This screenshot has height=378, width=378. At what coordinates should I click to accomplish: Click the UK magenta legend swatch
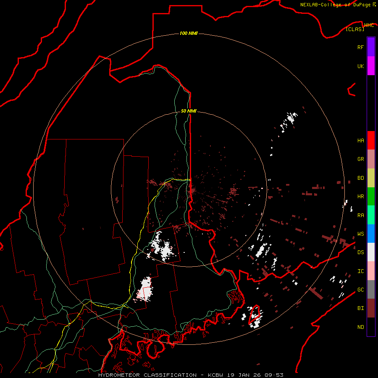(x=371, y=66)
